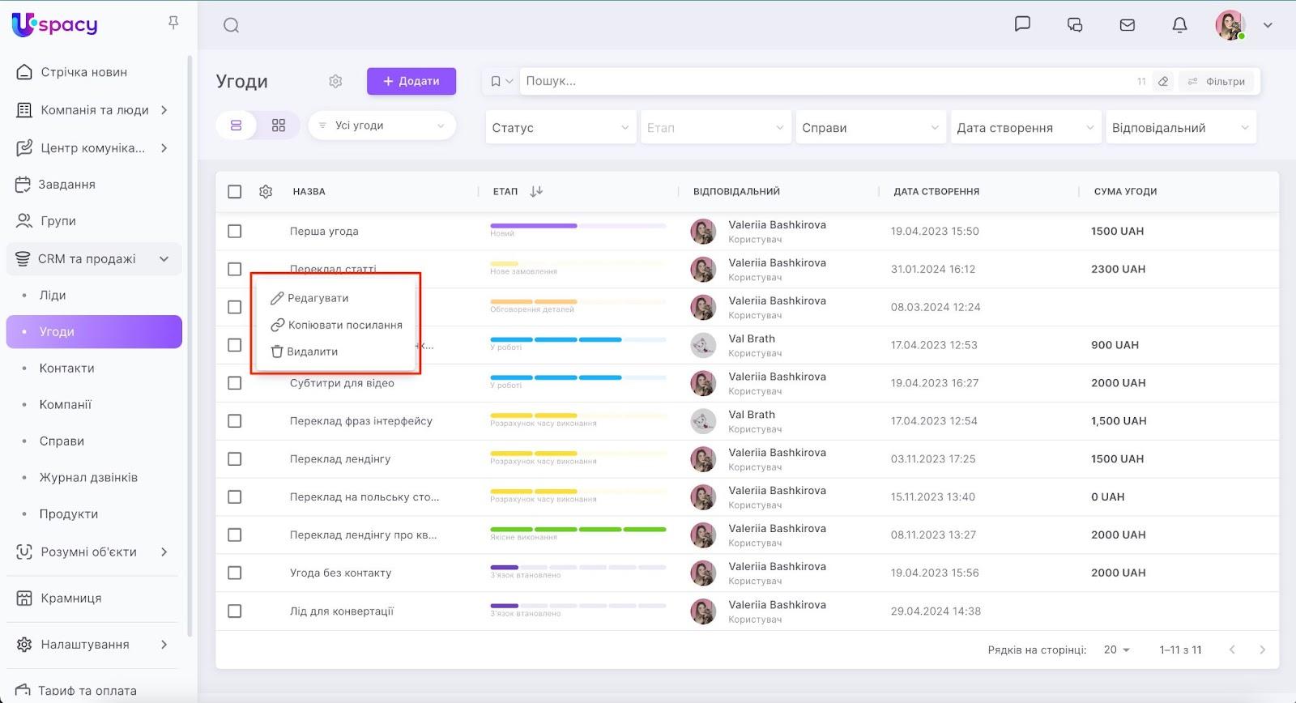This screenshot has height=703, width=1296.
Task: Click the pin sidebar icon
Action: [173, 23]
